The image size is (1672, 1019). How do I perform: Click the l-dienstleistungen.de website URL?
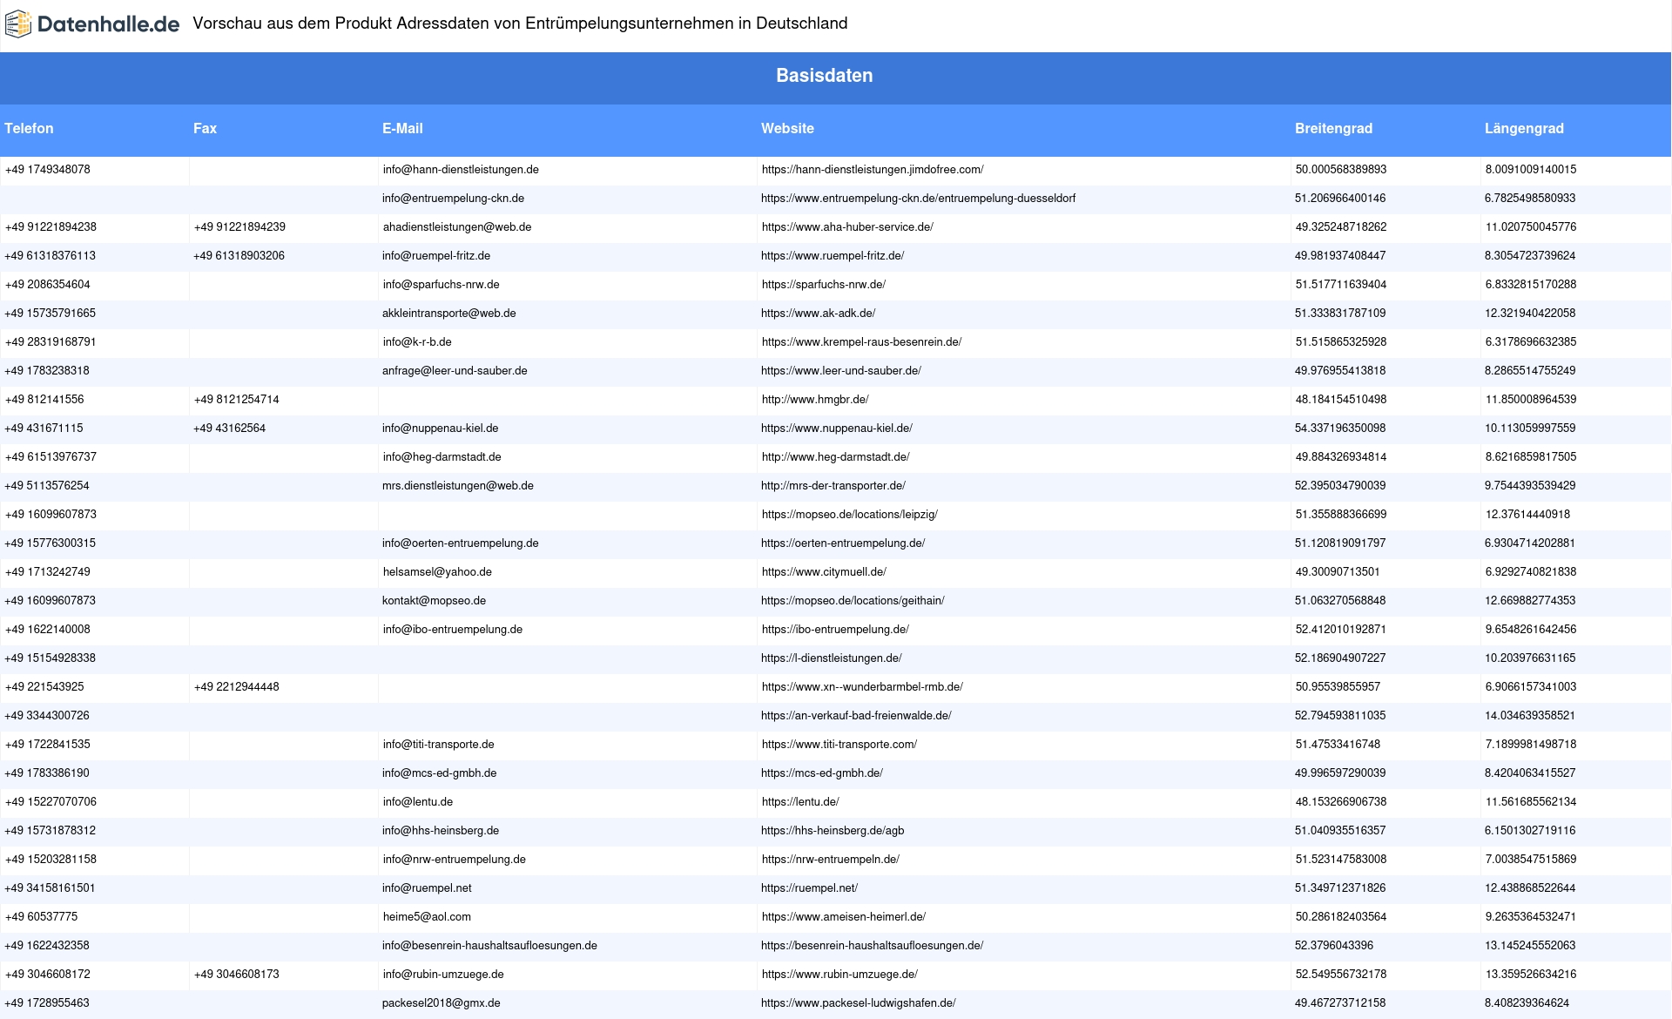click(x=832, y=658)
